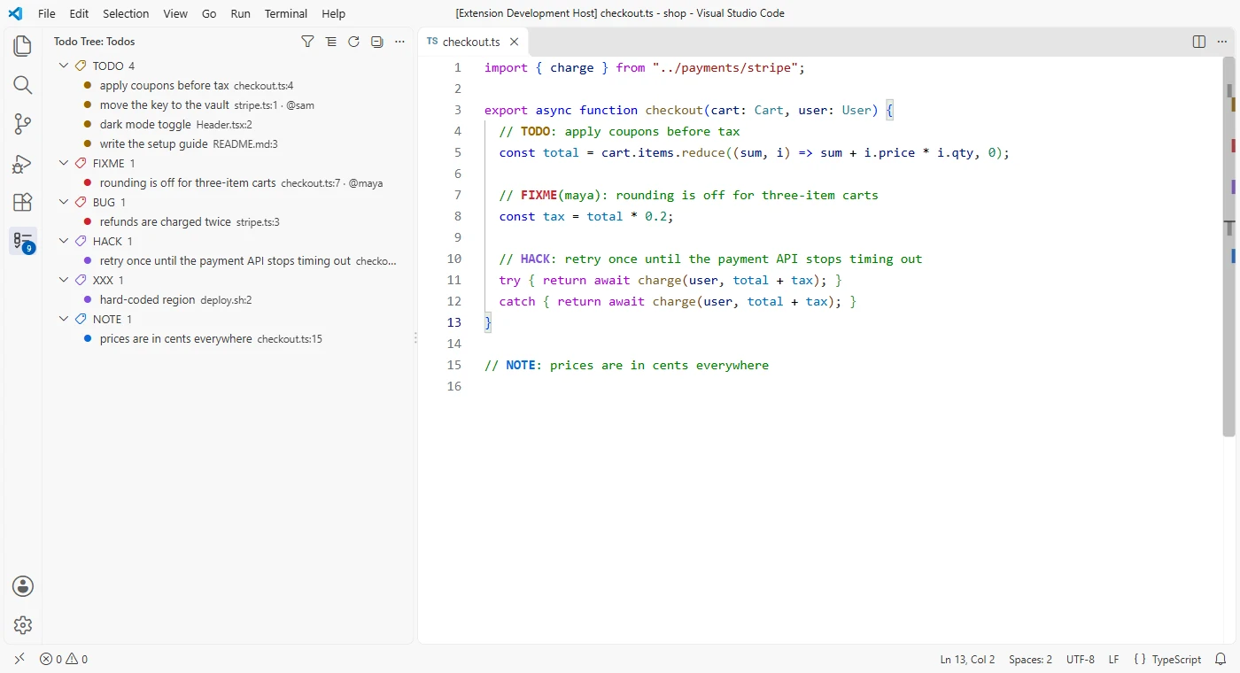Open Todo Tree's more actions menu
The image size is (1240, 673).
pyautogui.click(x=399, y=42)
